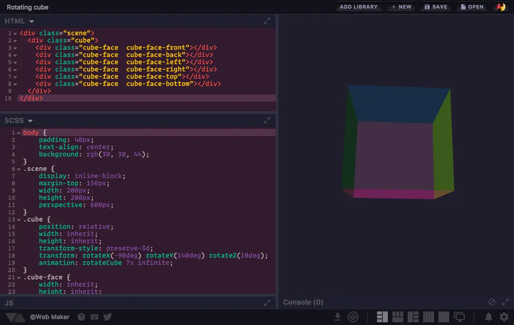Maximize the HTML code pane

coord(267,21)
